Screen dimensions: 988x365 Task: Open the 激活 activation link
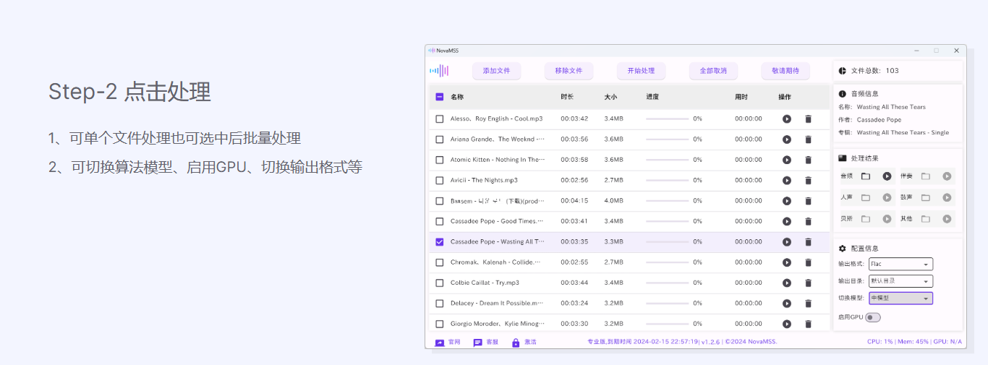point(524,342)
